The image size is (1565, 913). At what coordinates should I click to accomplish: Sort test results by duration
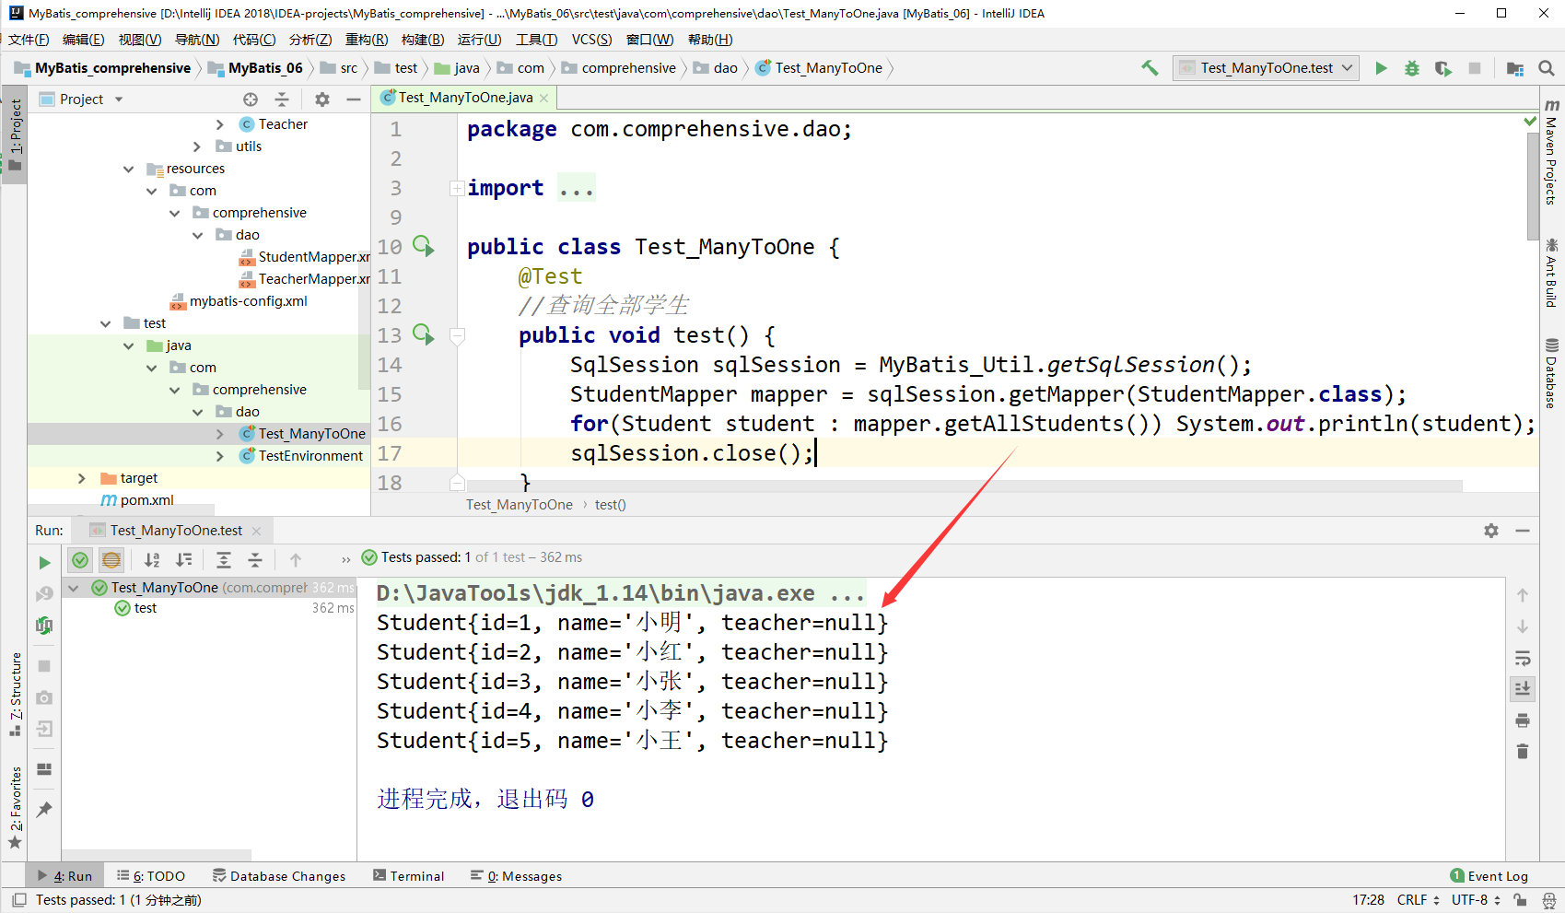[184, 559]
